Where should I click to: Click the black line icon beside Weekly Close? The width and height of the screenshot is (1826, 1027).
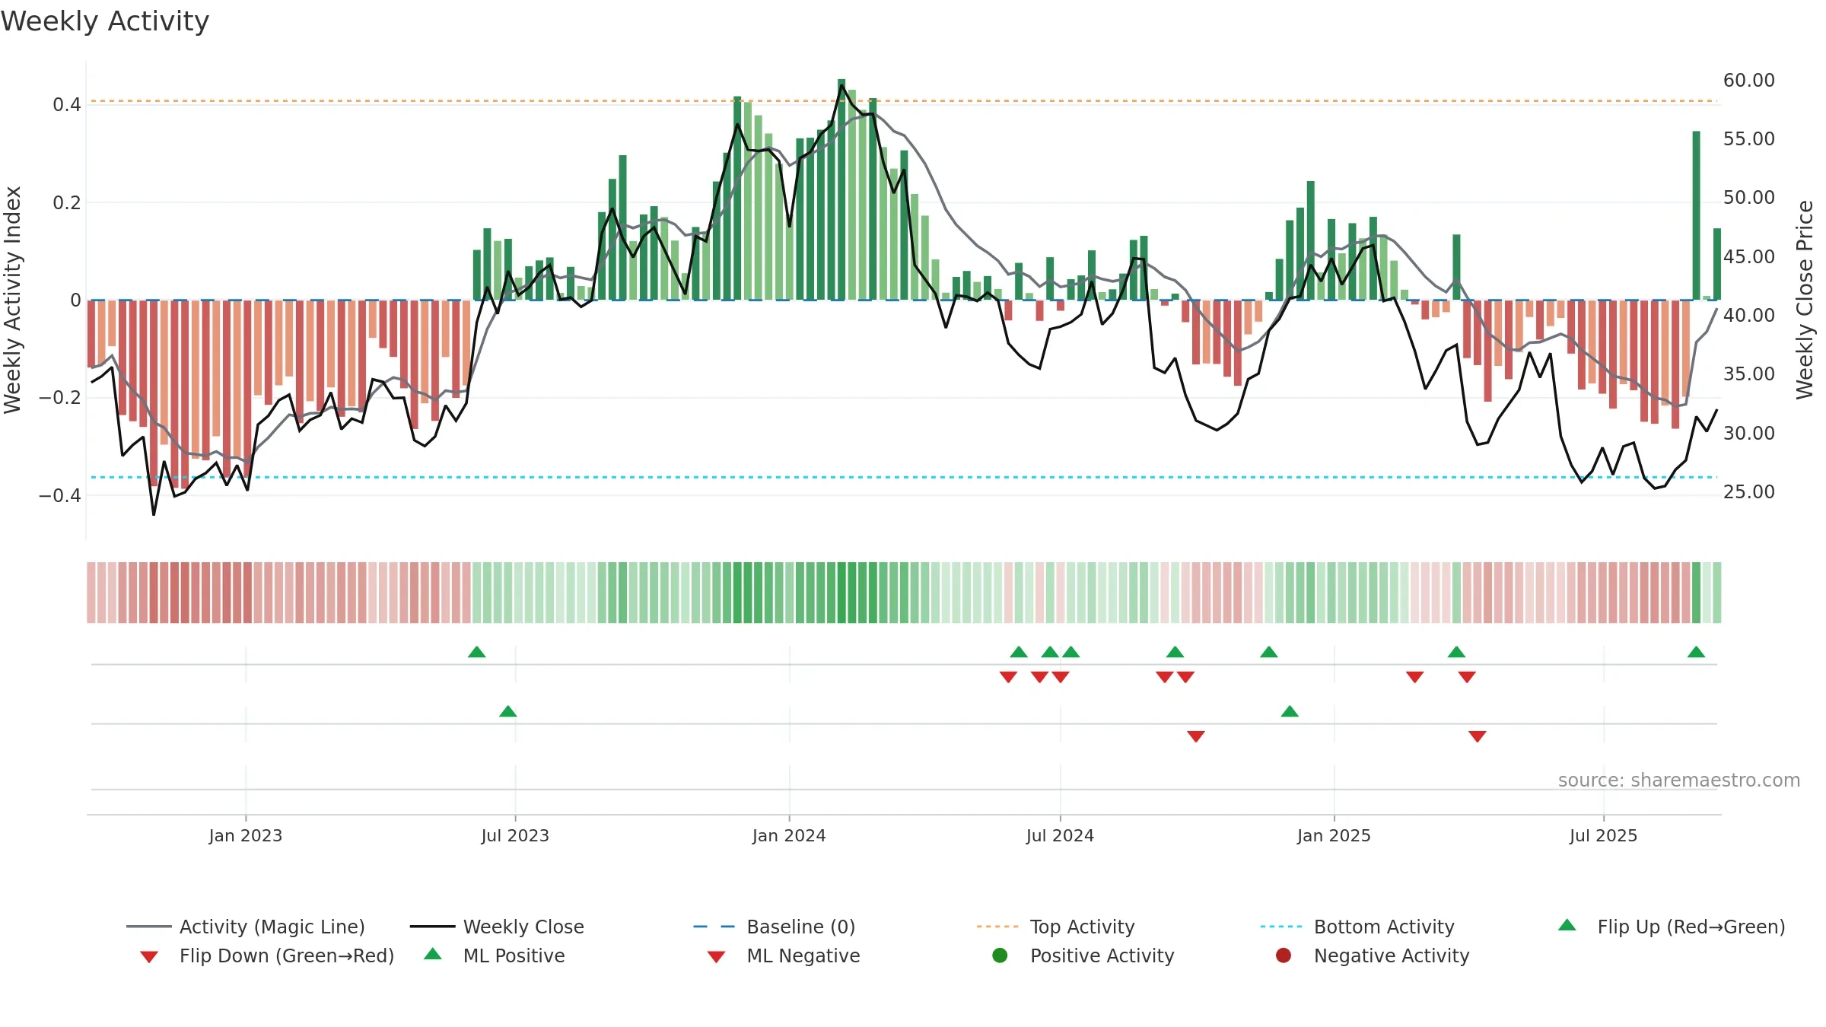pos(432,927)
